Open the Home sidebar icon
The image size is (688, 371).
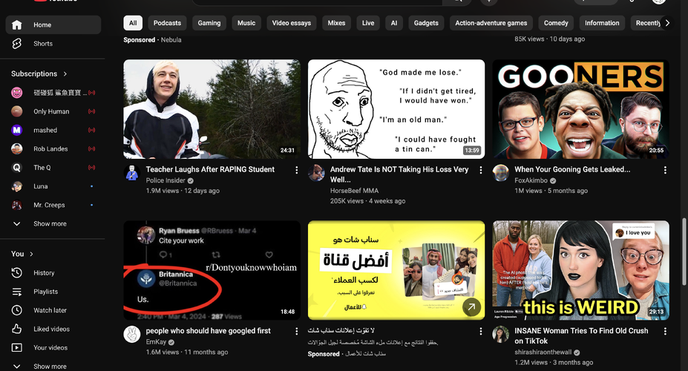point(16,25)
